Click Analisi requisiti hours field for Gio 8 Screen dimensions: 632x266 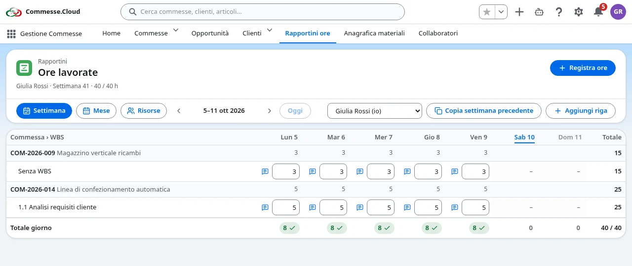click(x=428, y=207)
